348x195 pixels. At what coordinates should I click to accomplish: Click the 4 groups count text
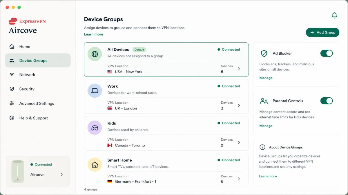[x=91, y=190]
